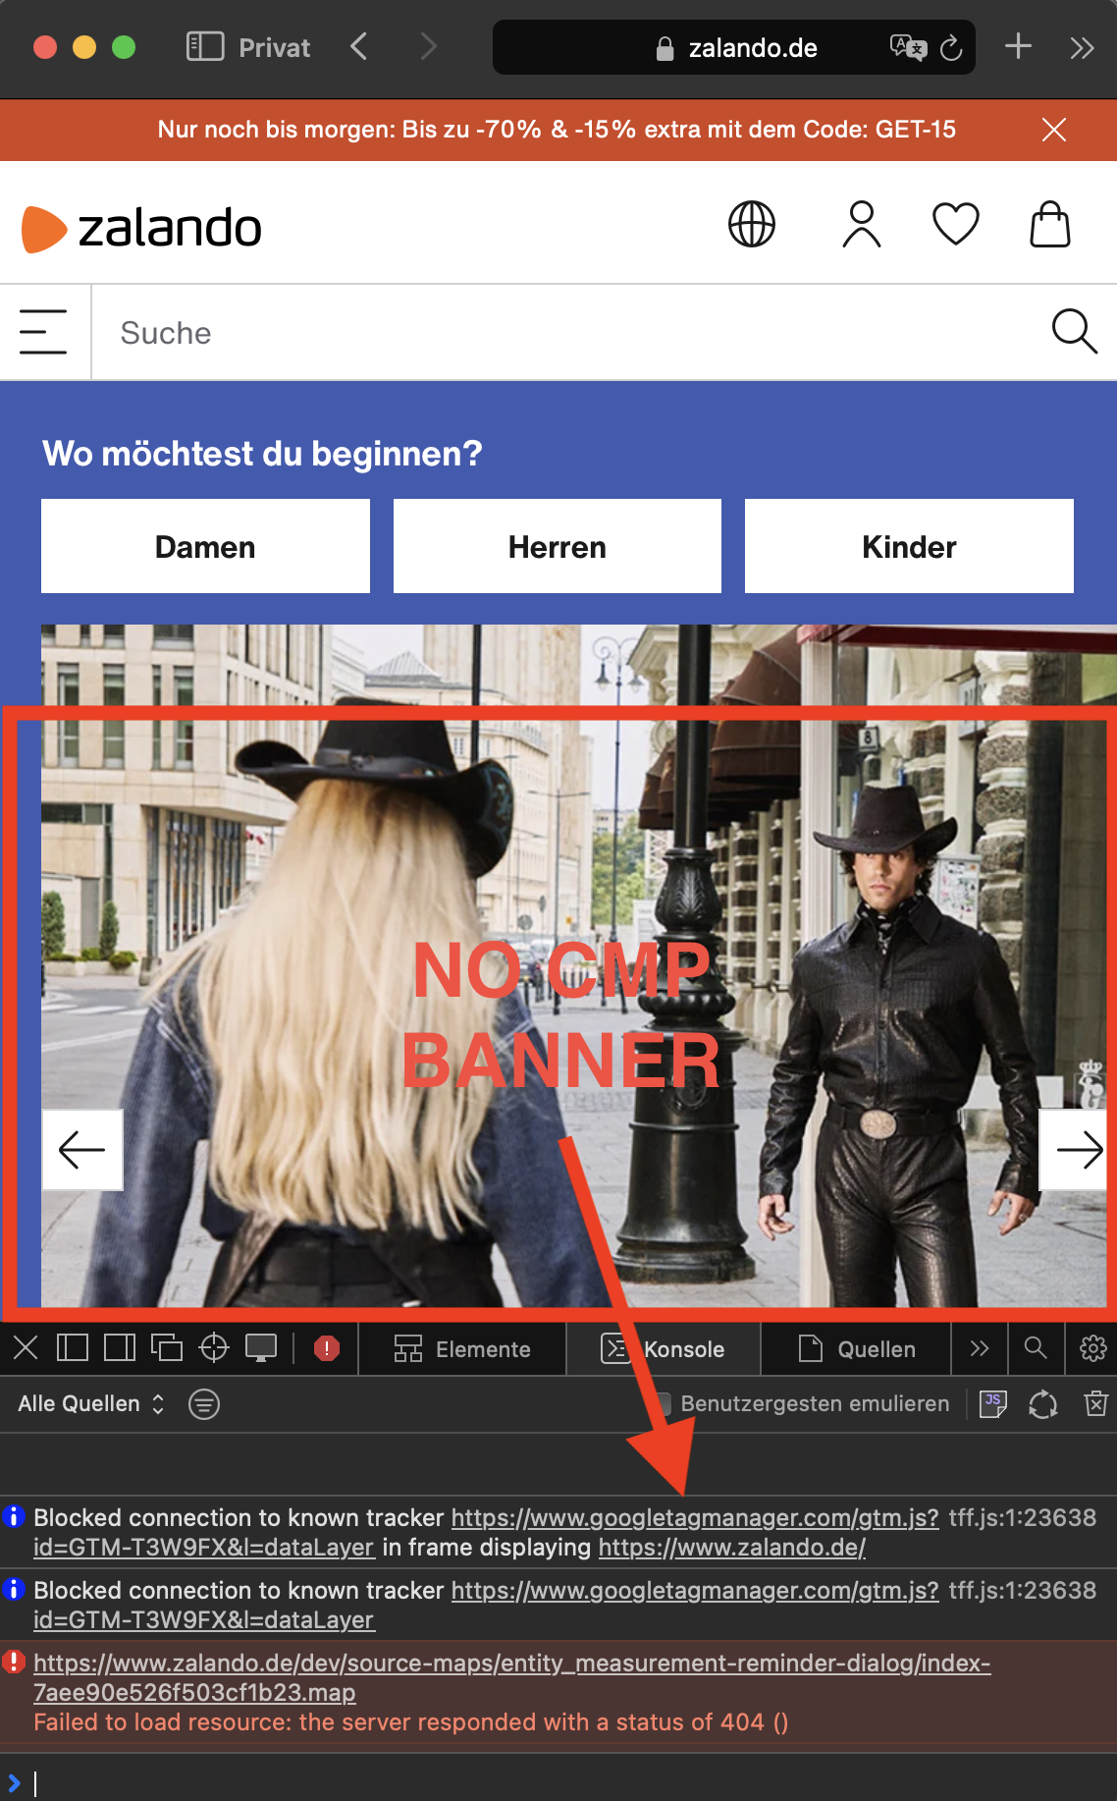Close the Web Inspector panel
1117x1801 pixels.
[26, 1348]
